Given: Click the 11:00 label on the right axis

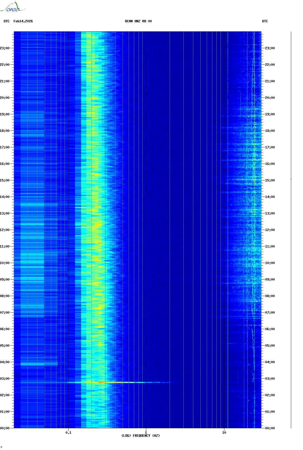Looking at the screenshot, I should [x=270, y=246].
